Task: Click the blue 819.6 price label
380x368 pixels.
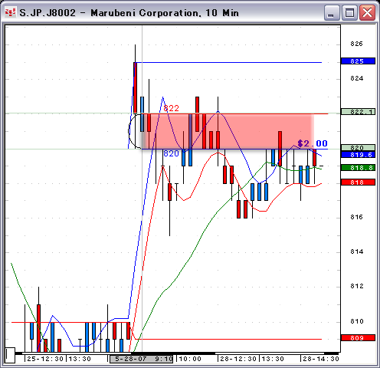Action: click(358, 154)
